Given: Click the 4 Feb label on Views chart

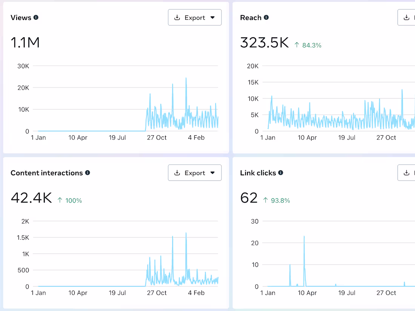Looking at the screenshot, I should (x=196, y=138).
